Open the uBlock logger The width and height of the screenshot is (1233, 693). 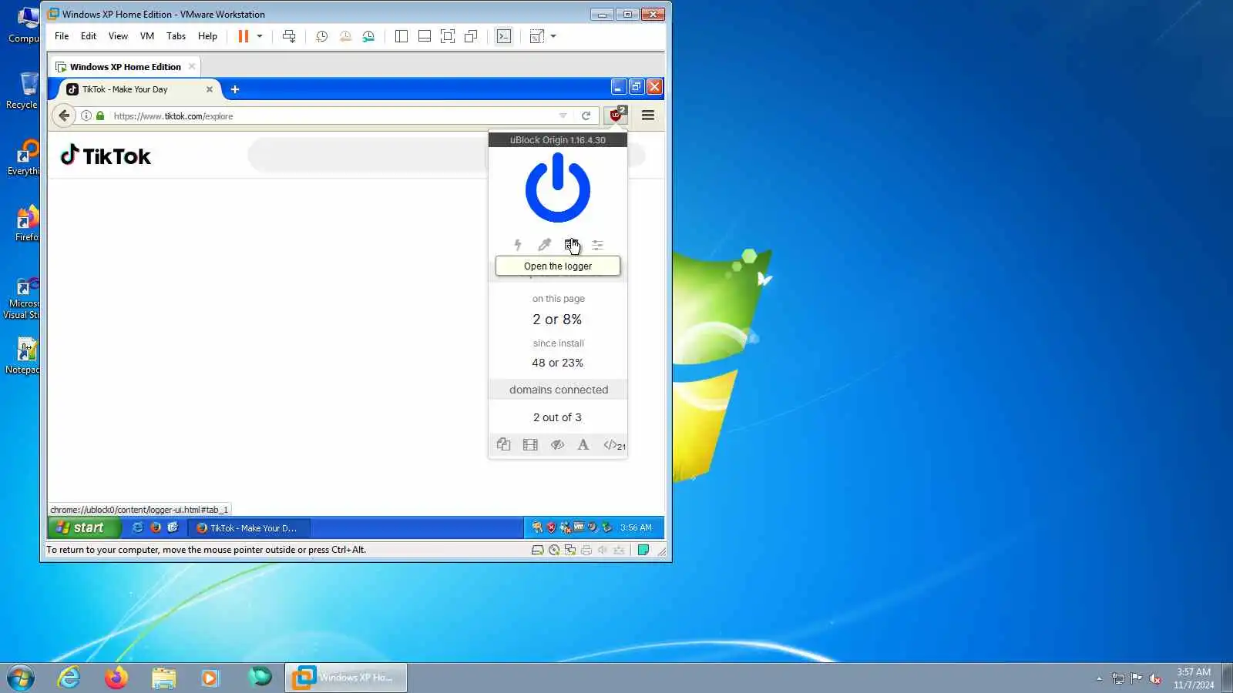coord(571,245)
